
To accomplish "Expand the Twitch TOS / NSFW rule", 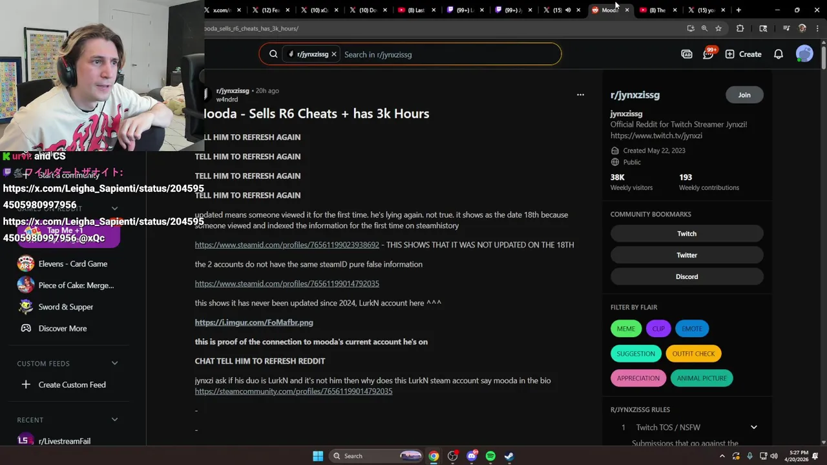I will tap(753, 428).
